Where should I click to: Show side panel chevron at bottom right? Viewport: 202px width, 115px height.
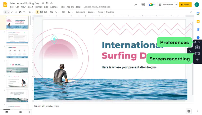(198, 111)
